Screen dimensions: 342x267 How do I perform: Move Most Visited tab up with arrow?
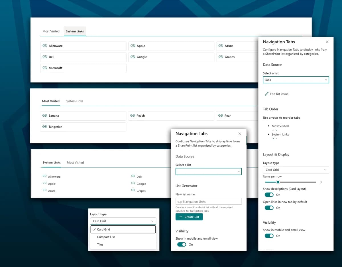coord(273,130)
